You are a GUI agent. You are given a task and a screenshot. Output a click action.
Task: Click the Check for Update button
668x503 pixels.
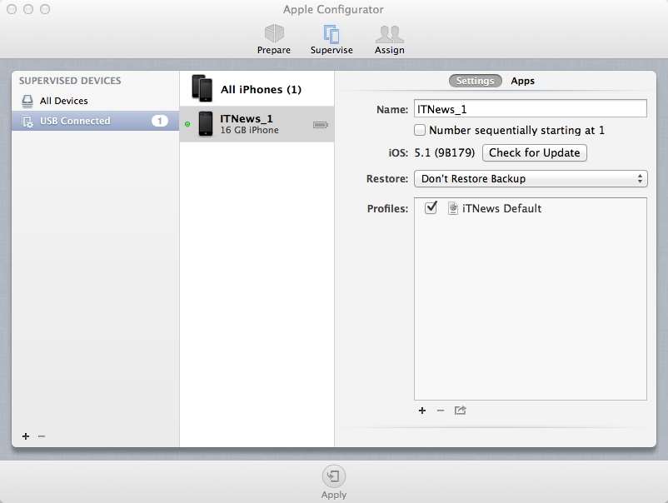click(x=534, y=152)
